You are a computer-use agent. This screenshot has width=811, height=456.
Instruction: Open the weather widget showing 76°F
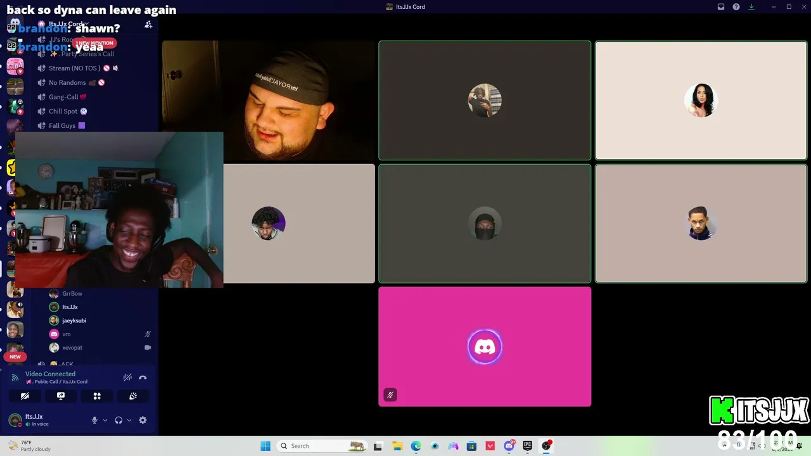pyautogui.click(x=29, y=446)
